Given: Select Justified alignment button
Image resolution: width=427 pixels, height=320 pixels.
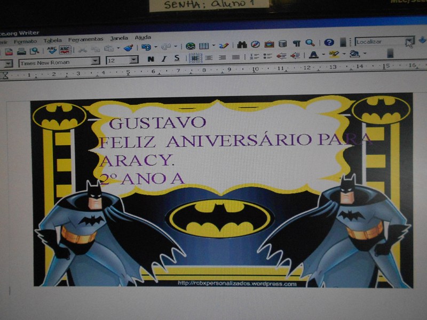Looking at the screenshot, I should pyautogui.click(x=236, y=57).
